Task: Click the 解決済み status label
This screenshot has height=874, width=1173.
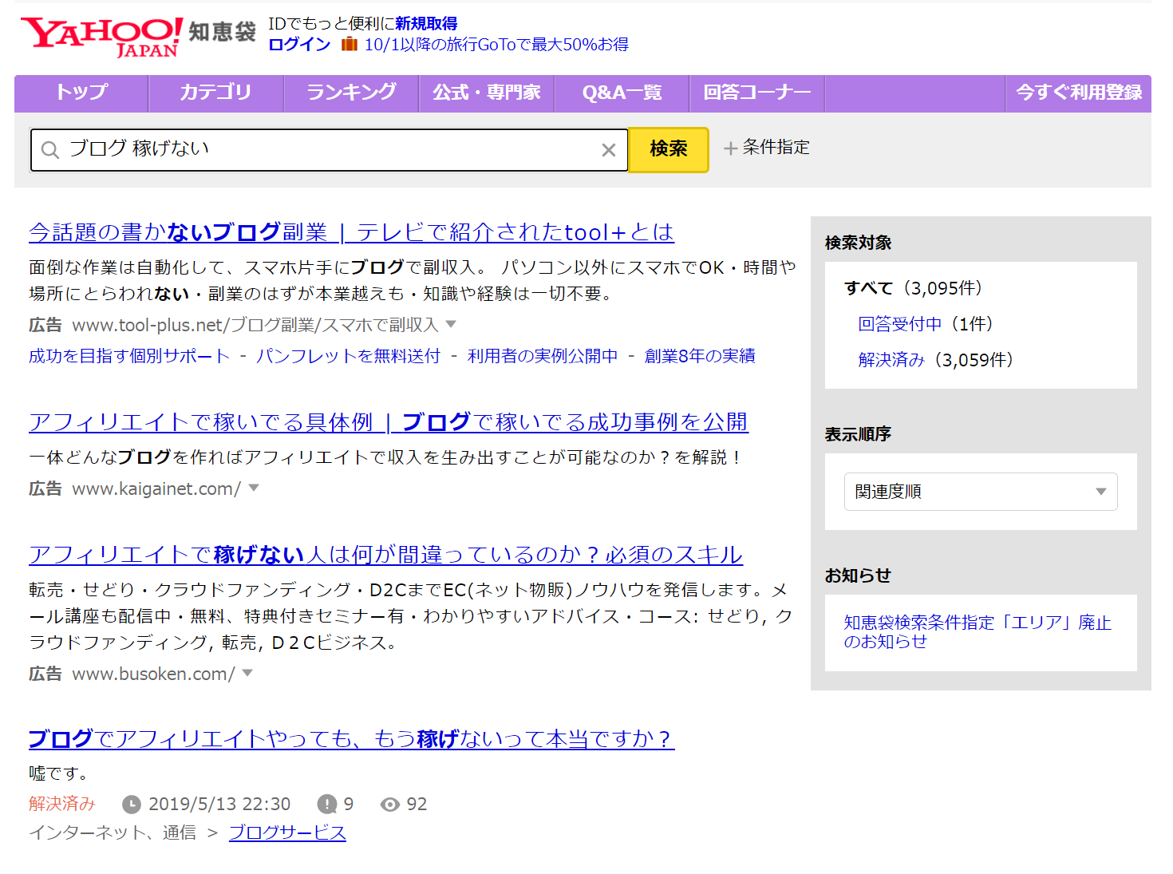Action: coord(62,804)
